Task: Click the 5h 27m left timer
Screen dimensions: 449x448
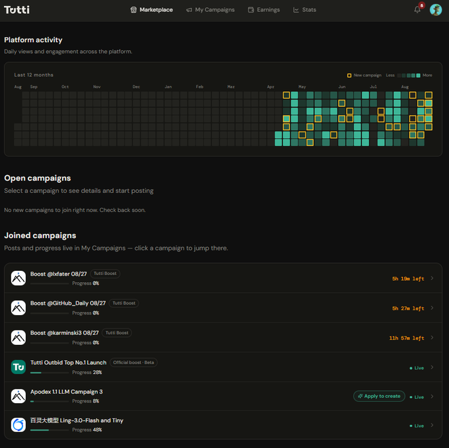Action: [408, 309]
